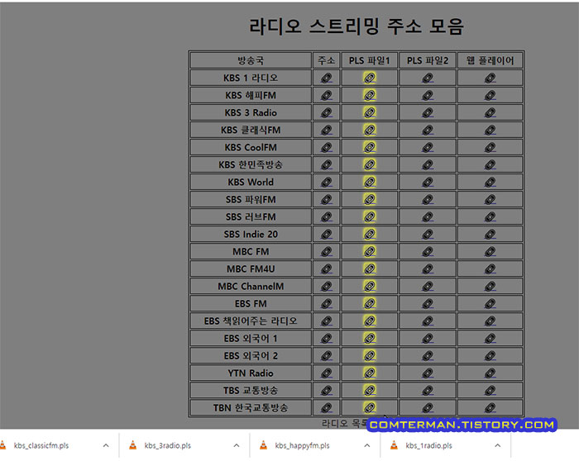Click MBC FM4U PLS 파일1 icon

(370, 269)
